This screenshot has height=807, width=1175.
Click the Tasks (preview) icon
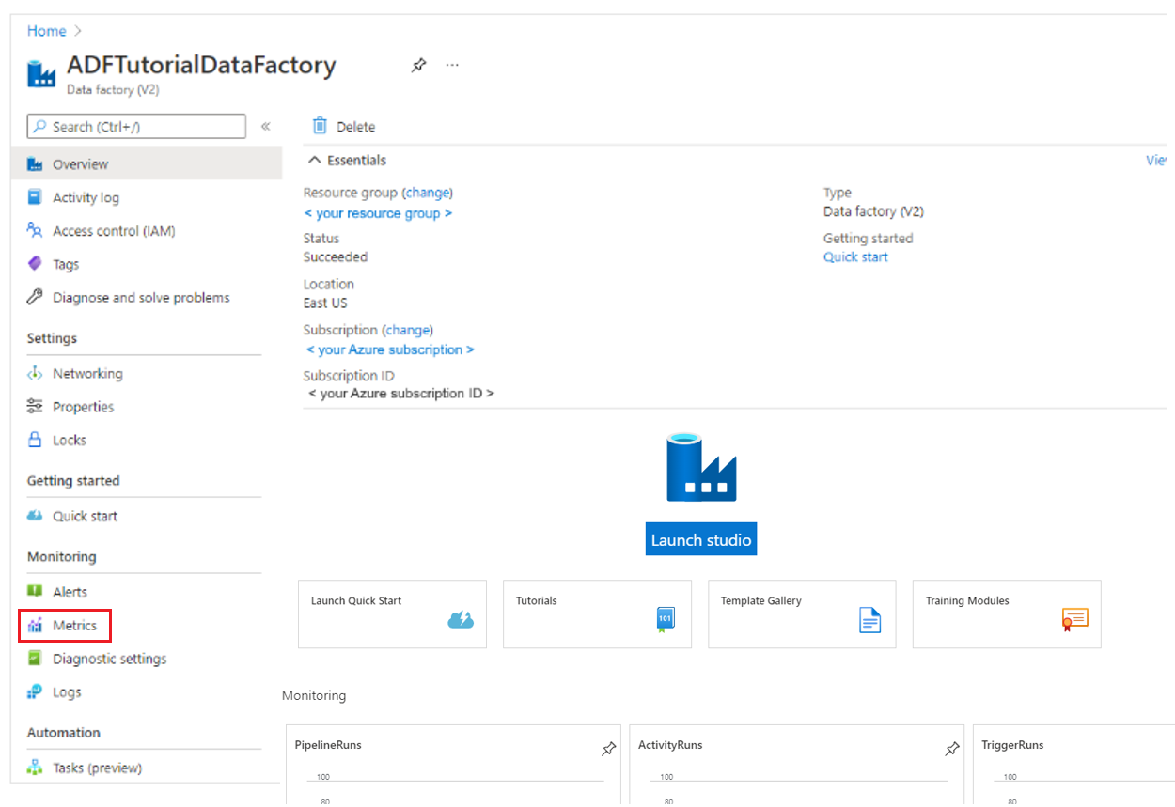tap(35, 768)
